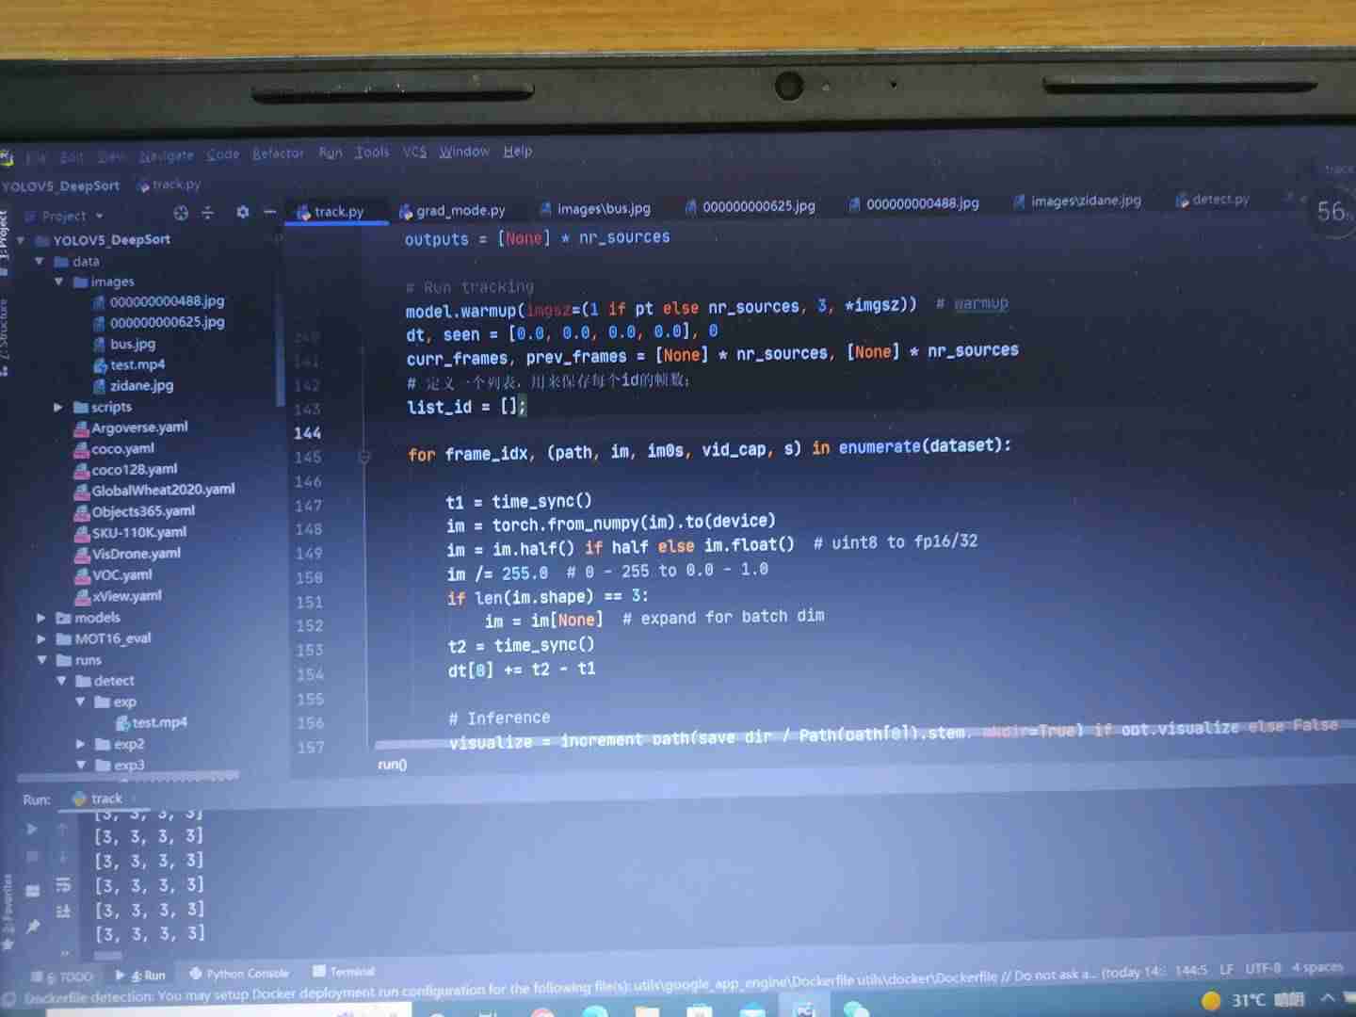Hide the Project panel with minus icon
The image size is (1356, 1017).
[x=269, y=213]
